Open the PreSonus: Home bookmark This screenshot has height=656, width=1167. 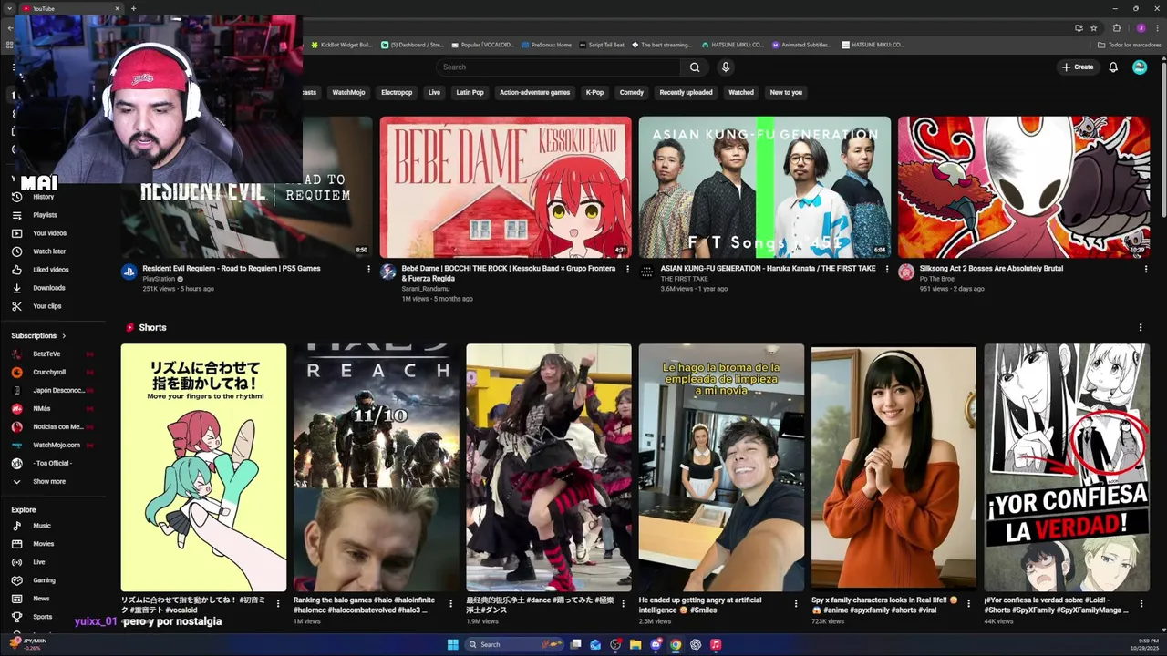click(x=545, y=45)
